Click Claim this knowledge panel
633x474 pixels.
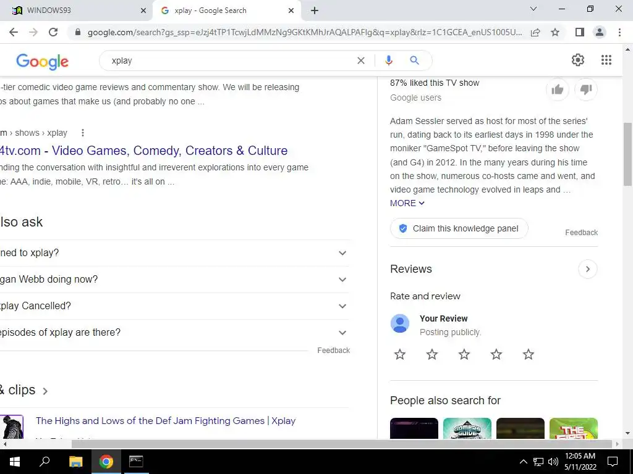[459, 228]
